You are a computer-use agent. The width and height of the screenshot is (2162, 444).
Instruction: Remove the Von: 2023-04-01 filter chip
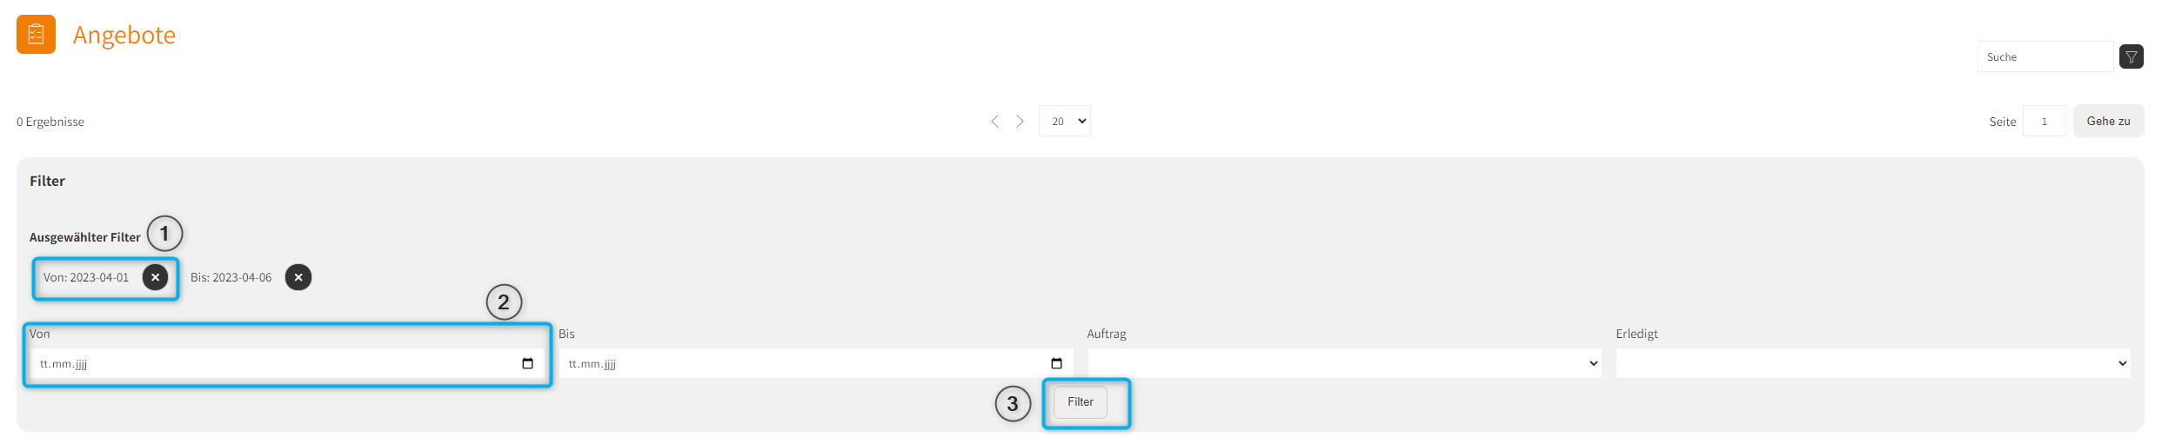pyautogui.click(x=155, y=277)
